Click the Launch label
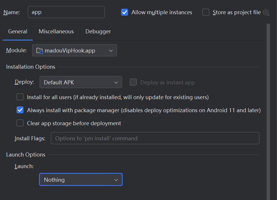The height and width of the screenshot is (200, 277). [x=24, y=166]
